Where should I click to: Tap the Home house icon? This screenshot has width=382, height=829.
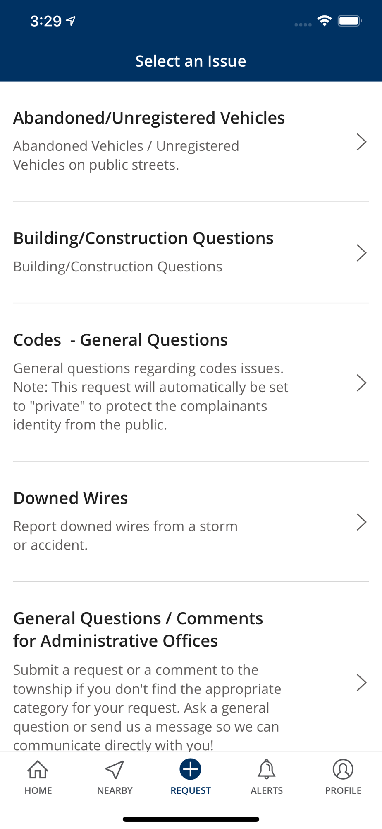point(38,769)
